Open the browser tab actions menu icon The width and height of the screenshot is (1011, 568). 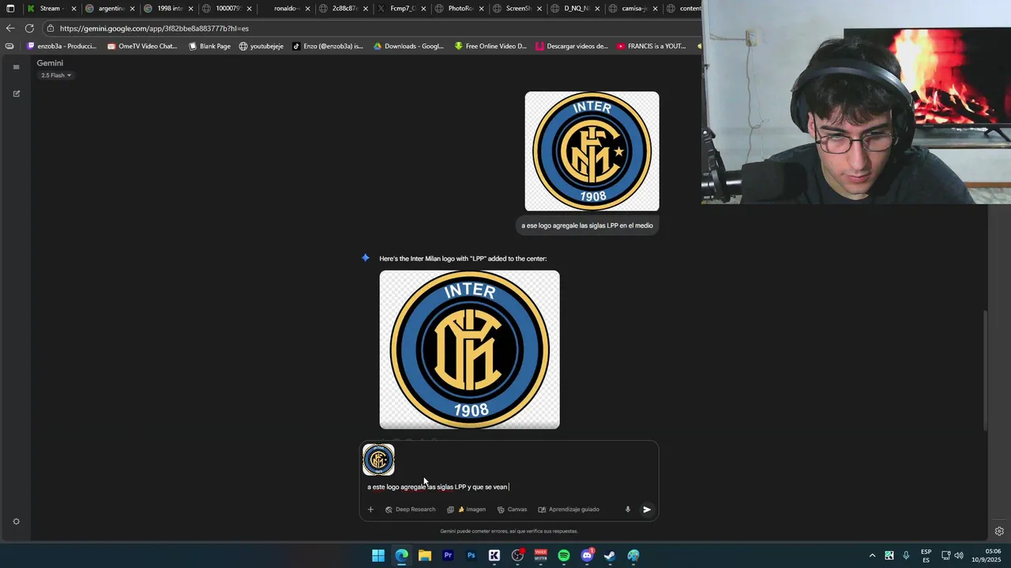(x=10, y=9)
